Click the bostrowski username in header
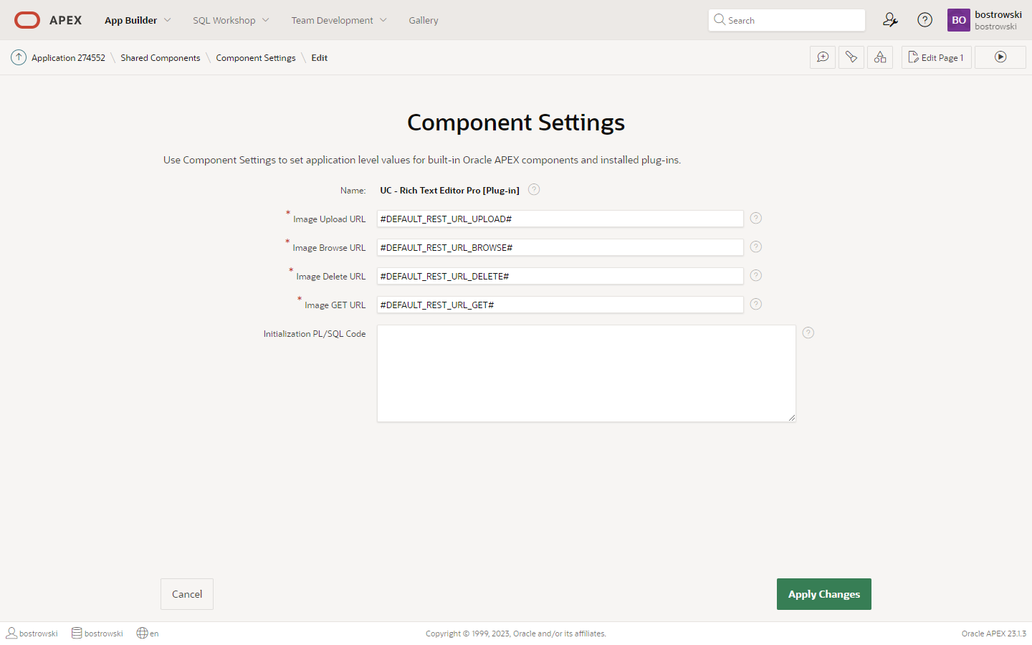 point(998,14)
